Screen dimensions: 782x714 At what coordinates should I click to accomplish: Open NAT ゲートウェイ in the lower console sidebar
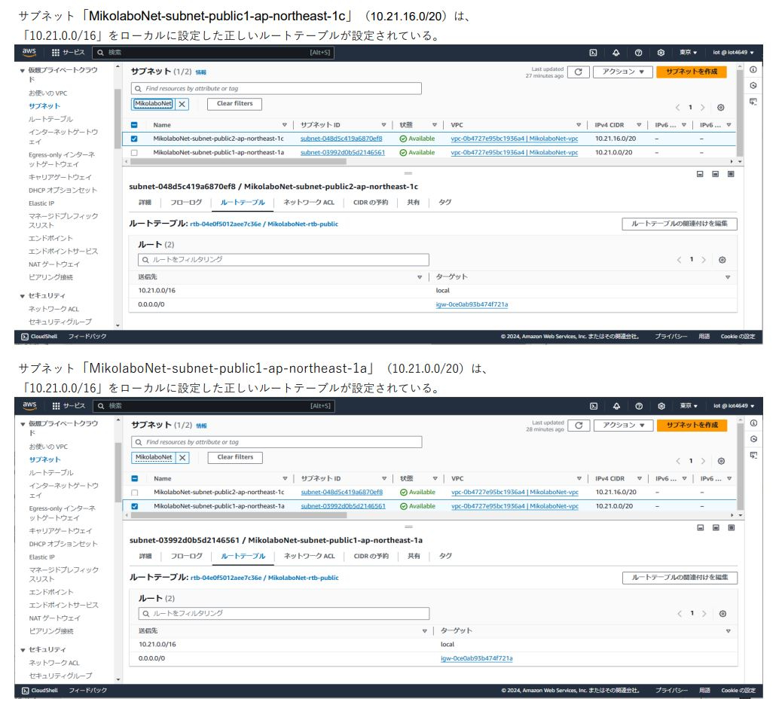(x=54, y=618)
